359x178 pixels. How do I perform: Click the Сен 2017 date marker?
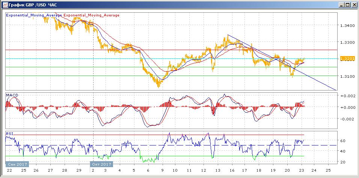coord(17,164)
